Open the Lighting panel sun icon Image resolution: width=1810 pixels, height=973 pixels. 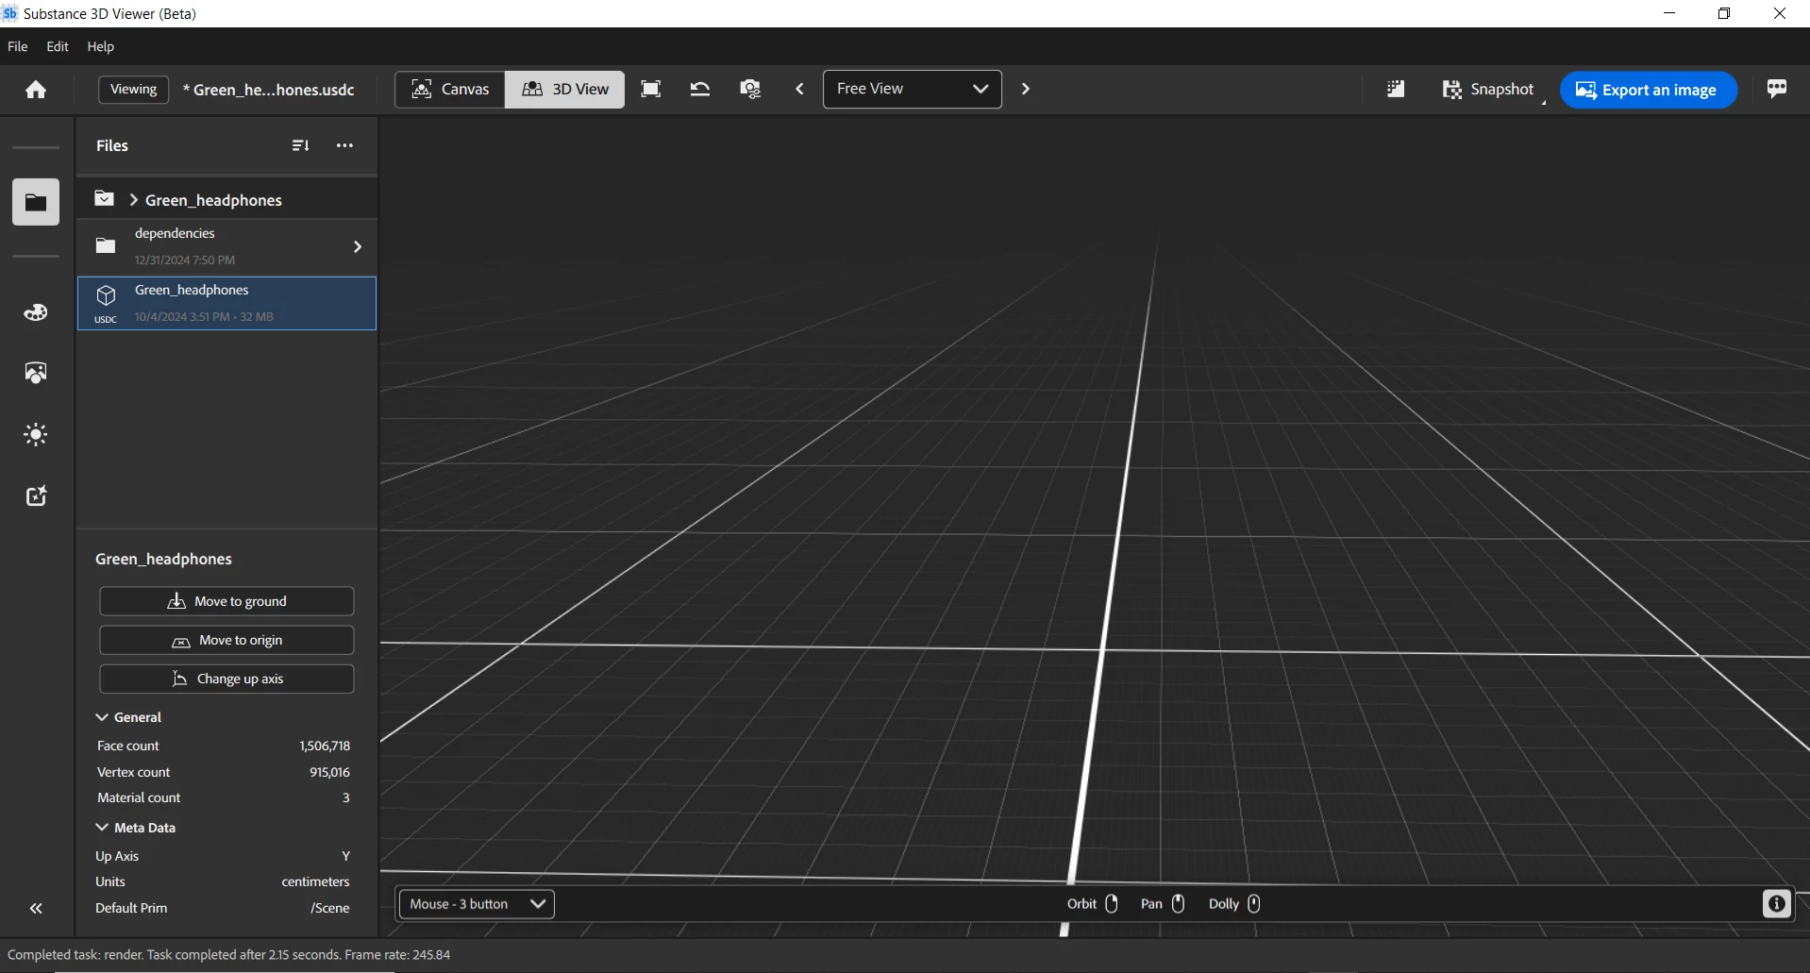click(36, 435)
